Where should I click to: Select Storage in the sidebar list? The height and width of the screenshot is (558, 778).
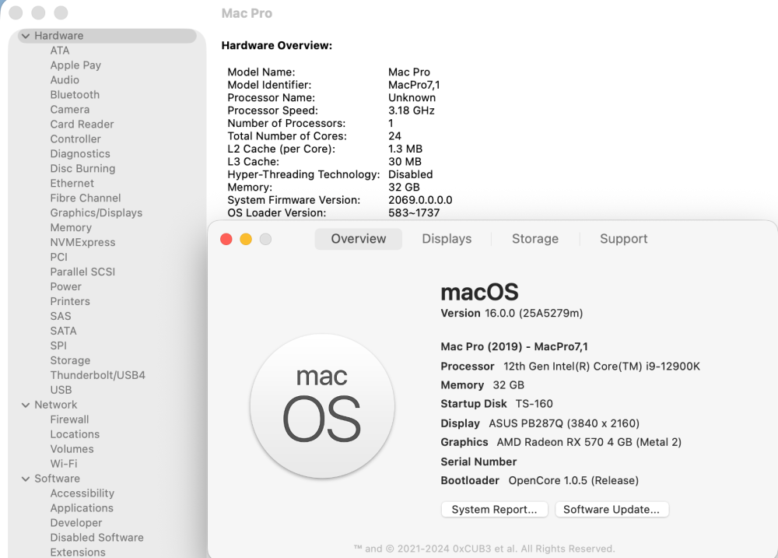coord(70,360)
